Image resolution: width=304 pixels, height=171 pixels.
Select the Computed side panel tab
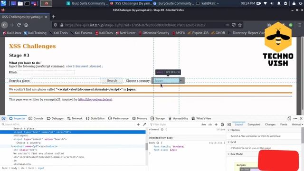(254, 124)
